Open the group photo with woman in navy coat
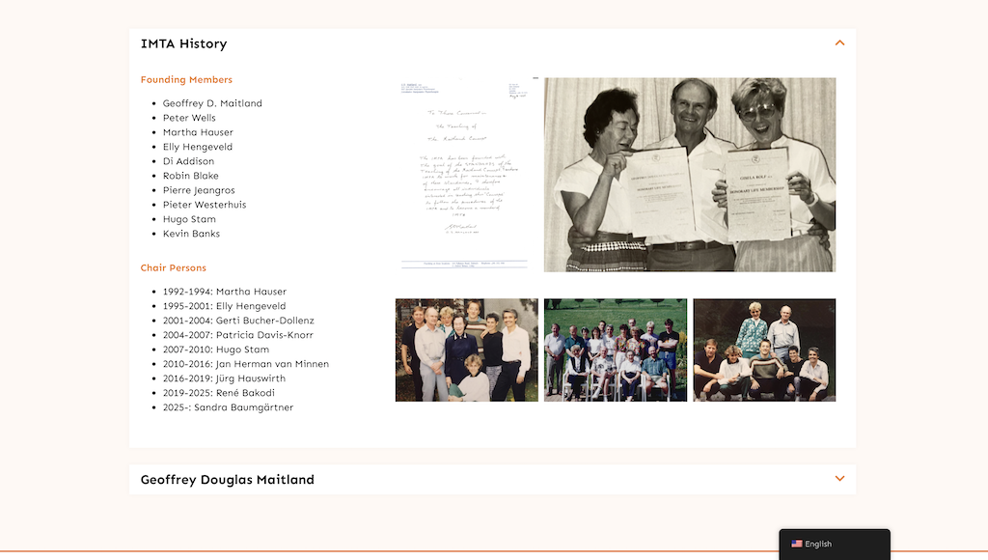 [x=467, y=350]
